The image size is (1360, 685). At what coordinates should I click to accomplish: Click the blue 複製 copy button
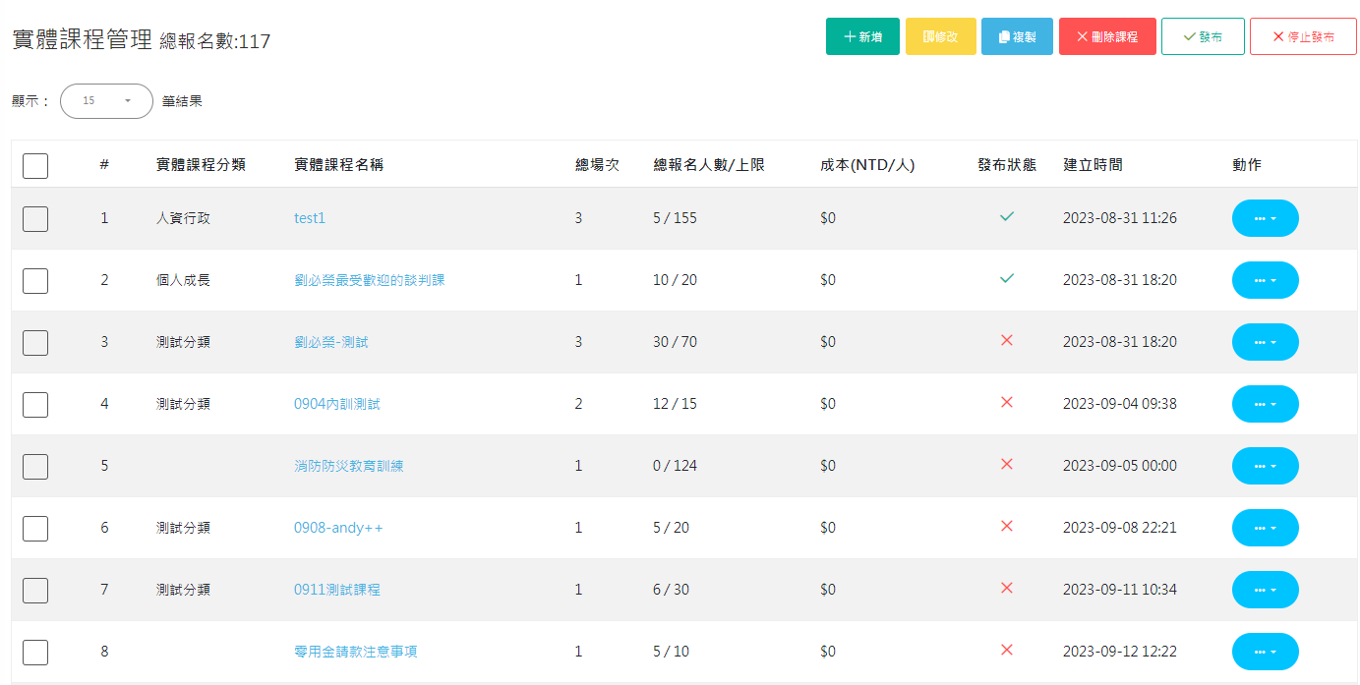[x=1017, y=36]
